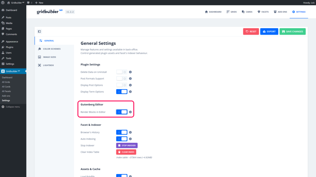Open WordPress Settings sidebar menu

(x=13, y=64)
